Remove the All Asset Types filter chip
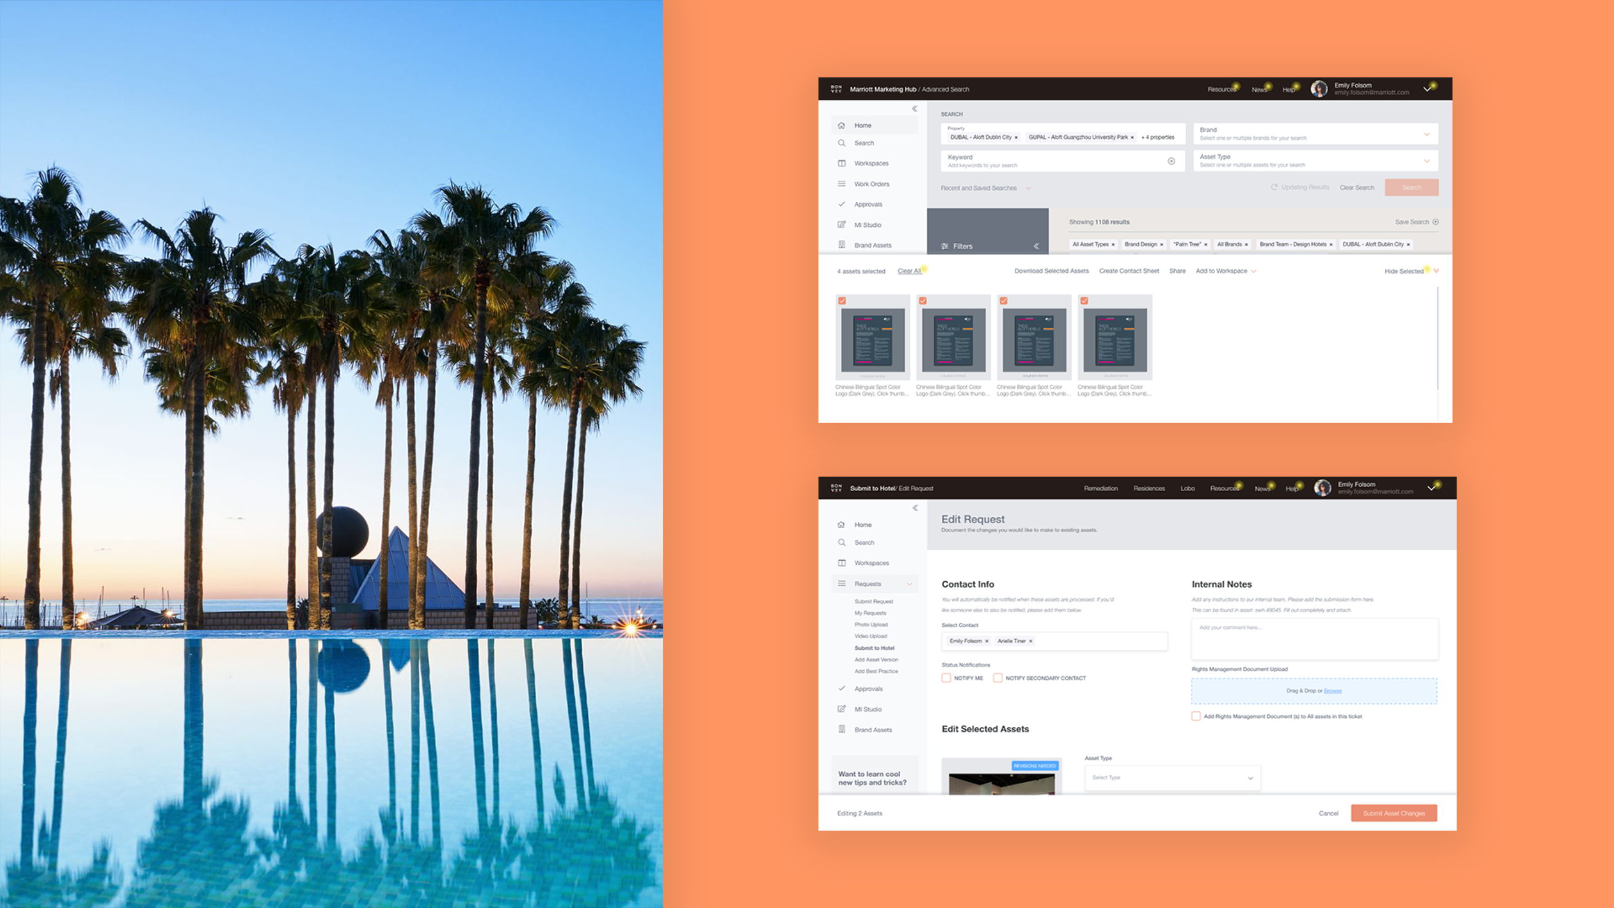1614x908 pixels. [1114, 245]
